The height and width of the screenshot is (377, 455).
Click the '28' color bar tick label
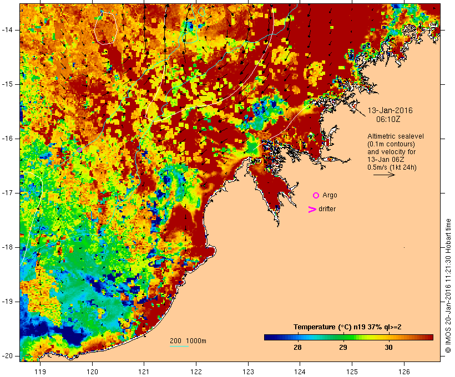coord(297,348)
